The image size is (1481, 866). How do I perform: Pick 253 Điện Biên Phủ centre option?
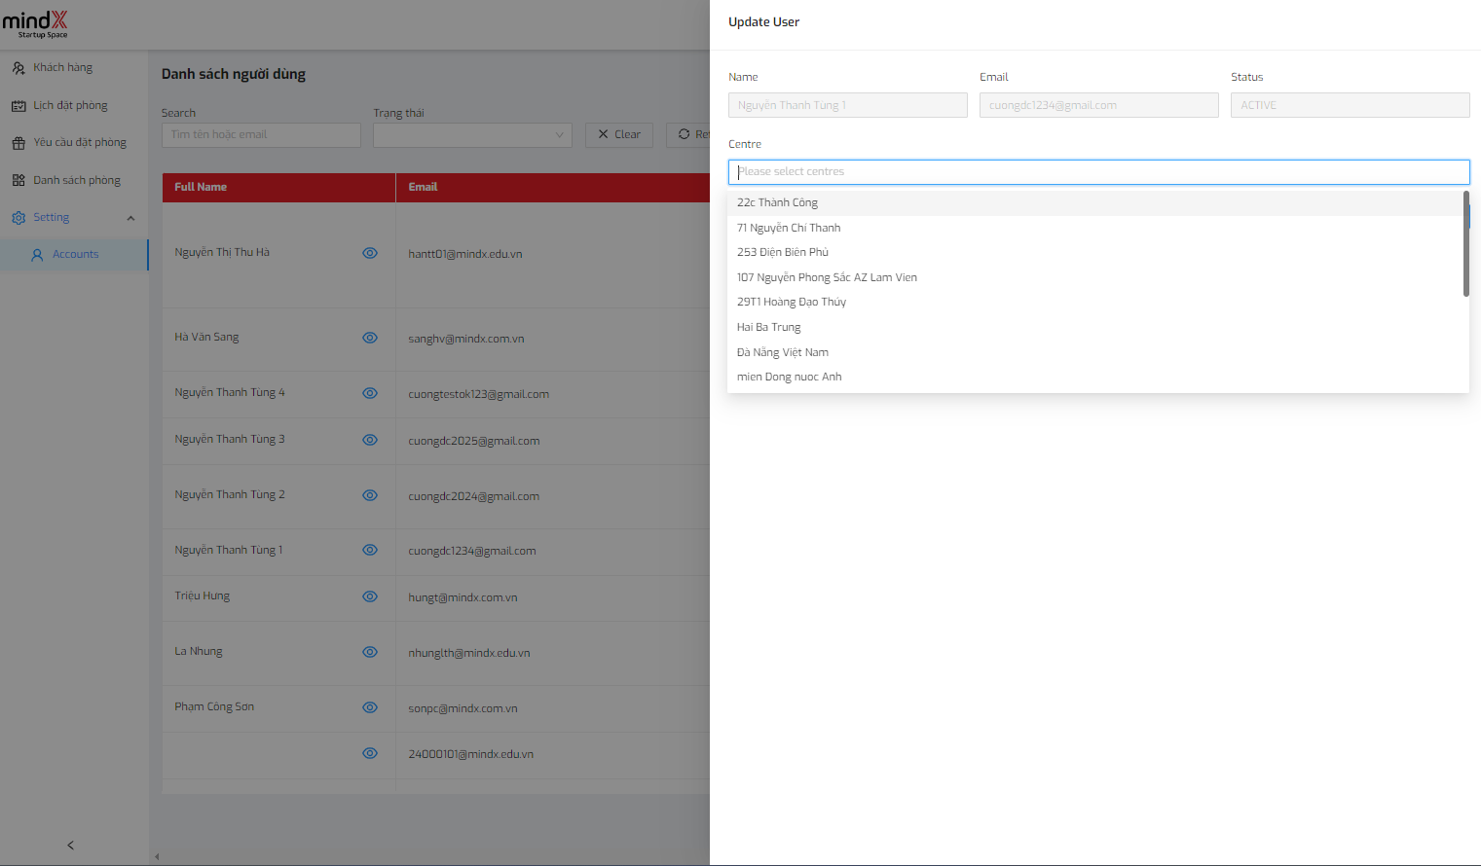(x=783, y=253)
